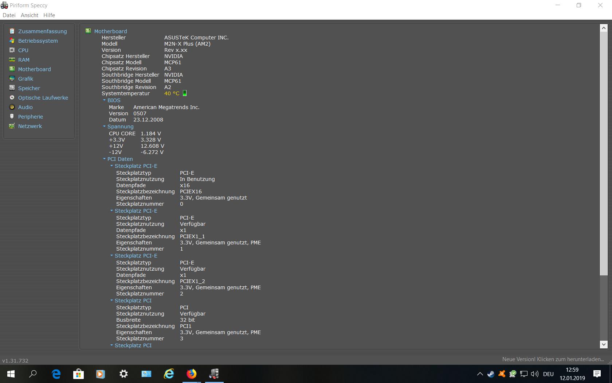The width and height of the screenshot is (612, 383).
Task: Click the Speicher hard drive icon
Action: (x=12, y=88)
